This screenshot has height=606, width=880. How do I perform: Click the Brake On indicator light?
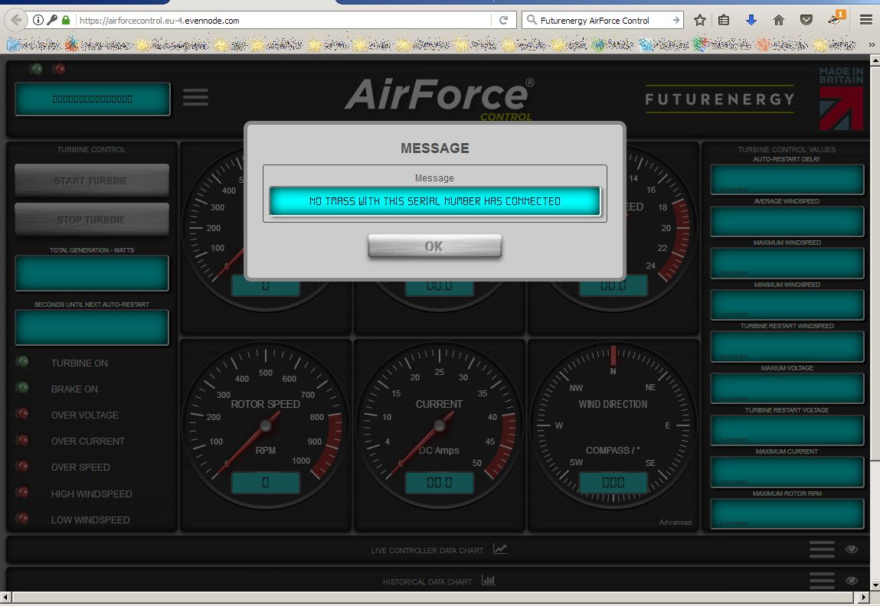point(23,387)
